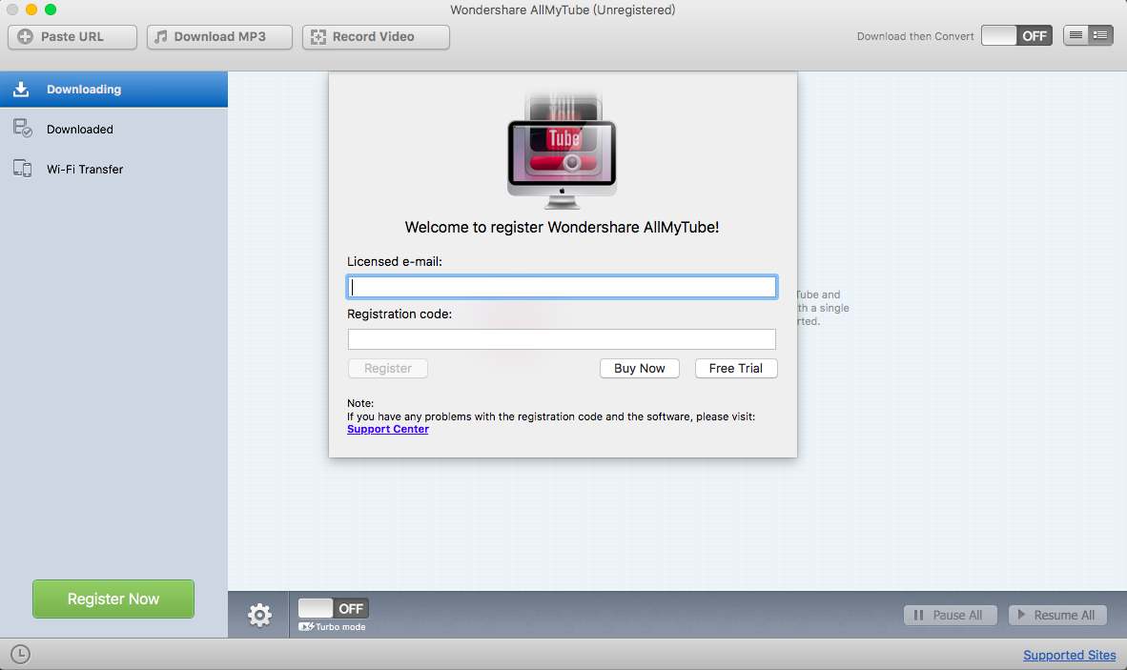
Task: Open the Supported Sites link
Action: [x=1070, y=655]
